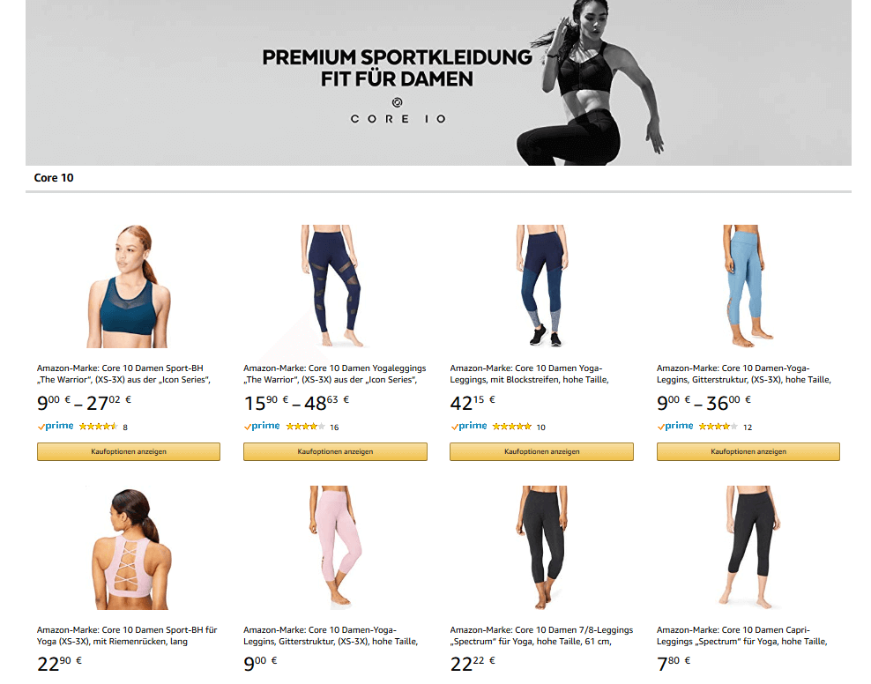Open black 7/8 Spectrum leggings image
The width and height of the screenshot is (871, 684).
coord(542,547)
